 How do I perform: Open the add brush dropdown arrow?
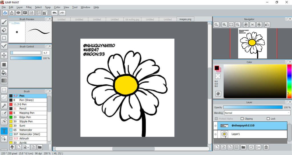coord(28,147)
